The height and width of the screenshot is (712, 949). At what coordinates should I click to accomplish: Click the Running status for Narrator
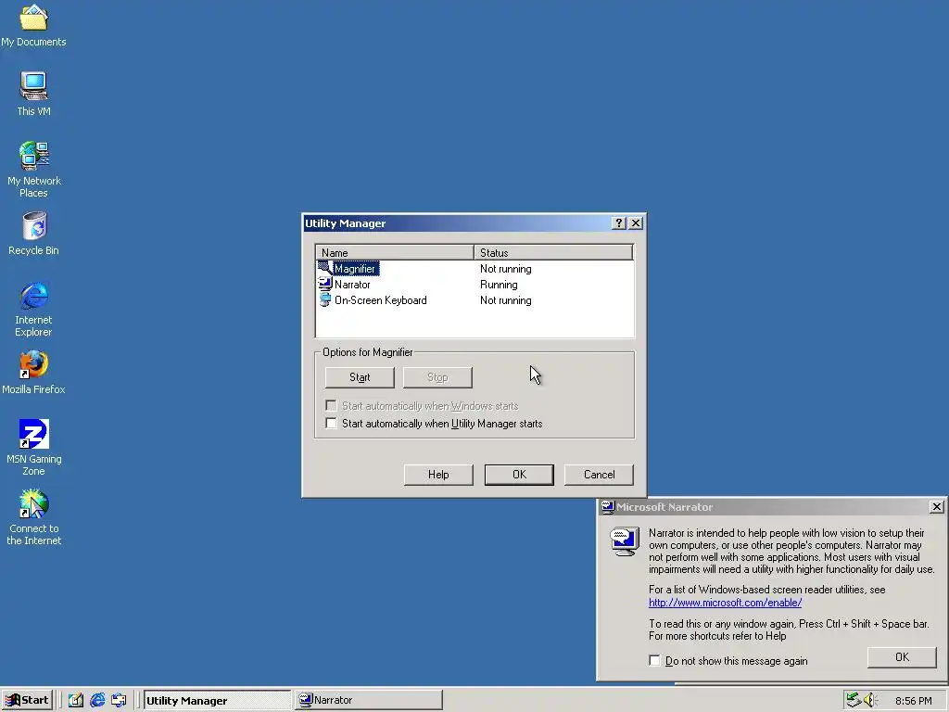tap(499, 285)
